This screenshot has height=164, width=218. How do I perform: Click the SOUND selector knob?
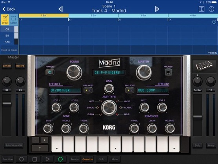point(74,72)
